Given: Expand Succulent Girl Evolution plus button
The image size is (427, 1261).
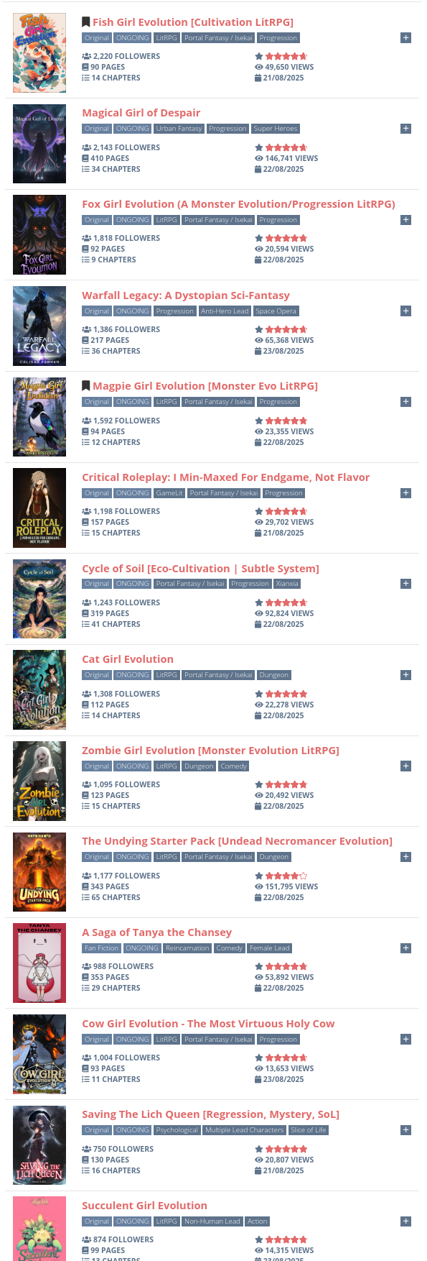Looking at the screenshot, I should tap(405, 1221).
